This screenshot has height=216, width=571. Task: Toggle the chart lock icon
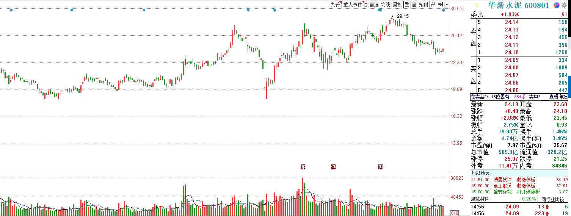tap(433, 5)
